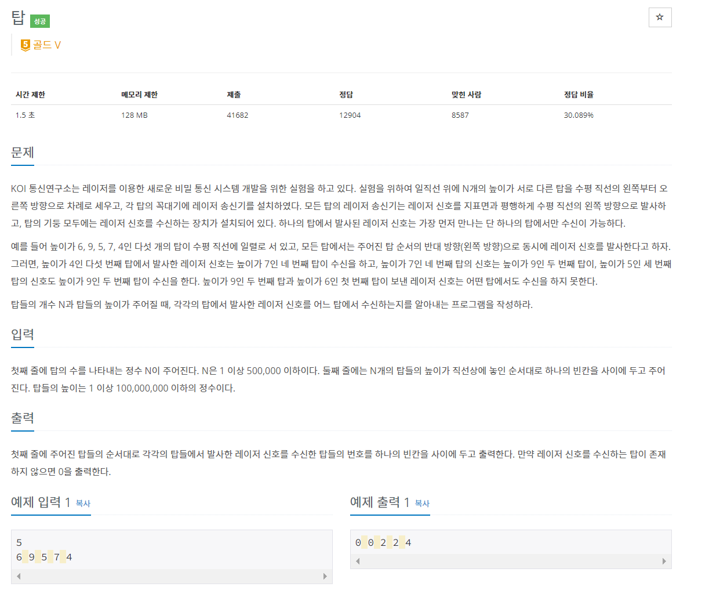Copy sample output 1 via 복사 link
The image size is (709, 594).
point(422,504)
